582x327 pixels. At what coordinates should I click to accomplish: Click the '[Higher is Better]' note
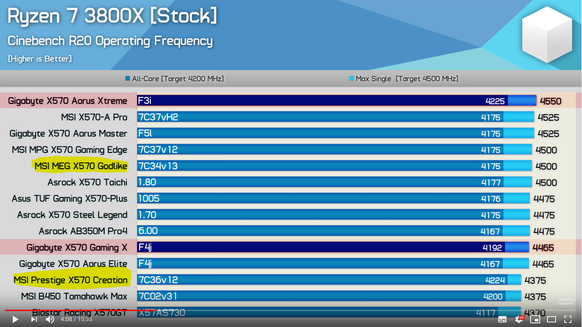click(40, 59)
